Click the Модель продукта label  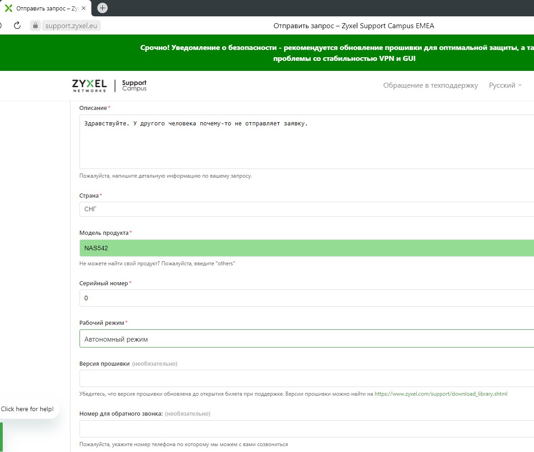pos(104,233)
